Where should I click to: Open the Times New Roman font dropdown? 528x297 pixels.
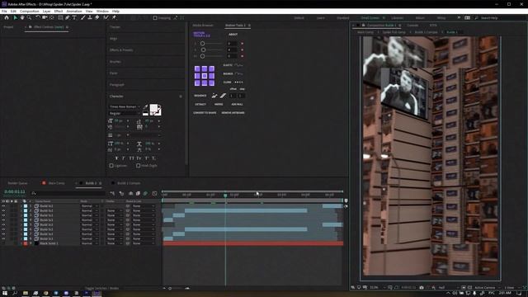tap(125, 106)
